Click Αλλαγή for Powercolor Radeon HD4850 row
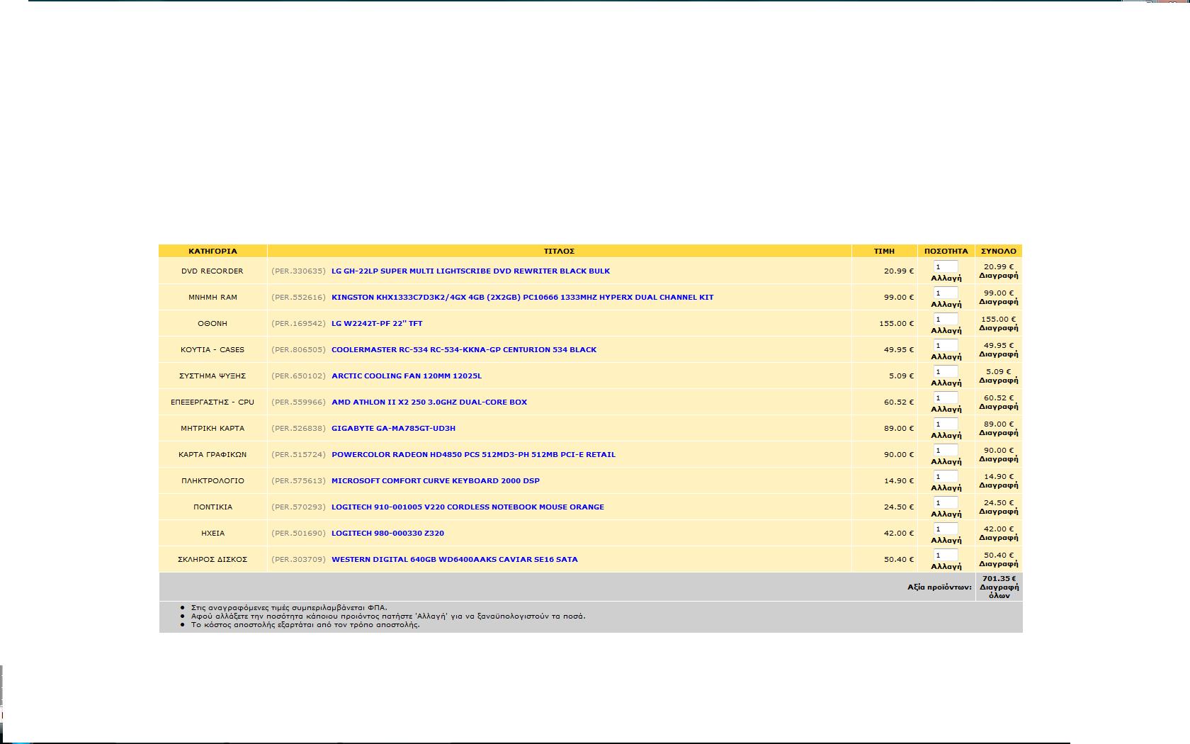 click(946, 462)
